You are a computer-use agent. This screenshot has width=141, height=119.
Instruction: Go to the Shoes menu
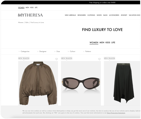(99, 15)
